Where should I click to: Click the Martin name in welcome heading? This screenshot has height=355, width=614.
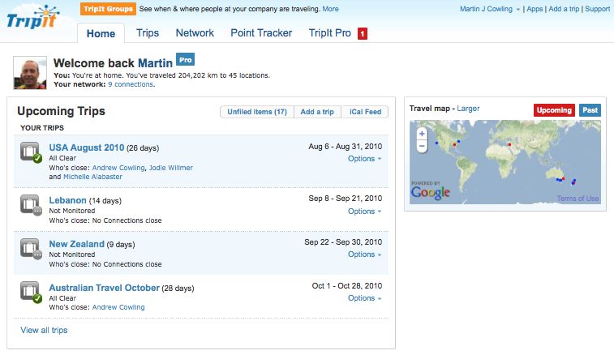pyautogui.click(x=155, y=63)
